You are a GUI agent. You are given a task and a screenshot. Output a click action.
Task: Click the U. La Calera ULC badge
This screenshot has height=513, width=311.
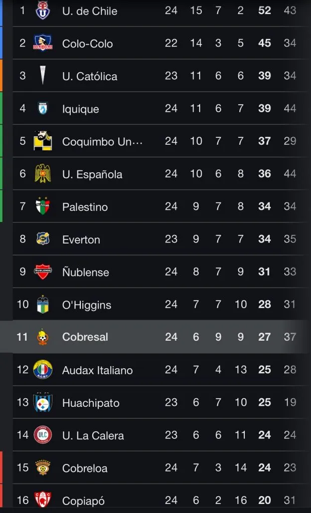click(x=44, y=435)
